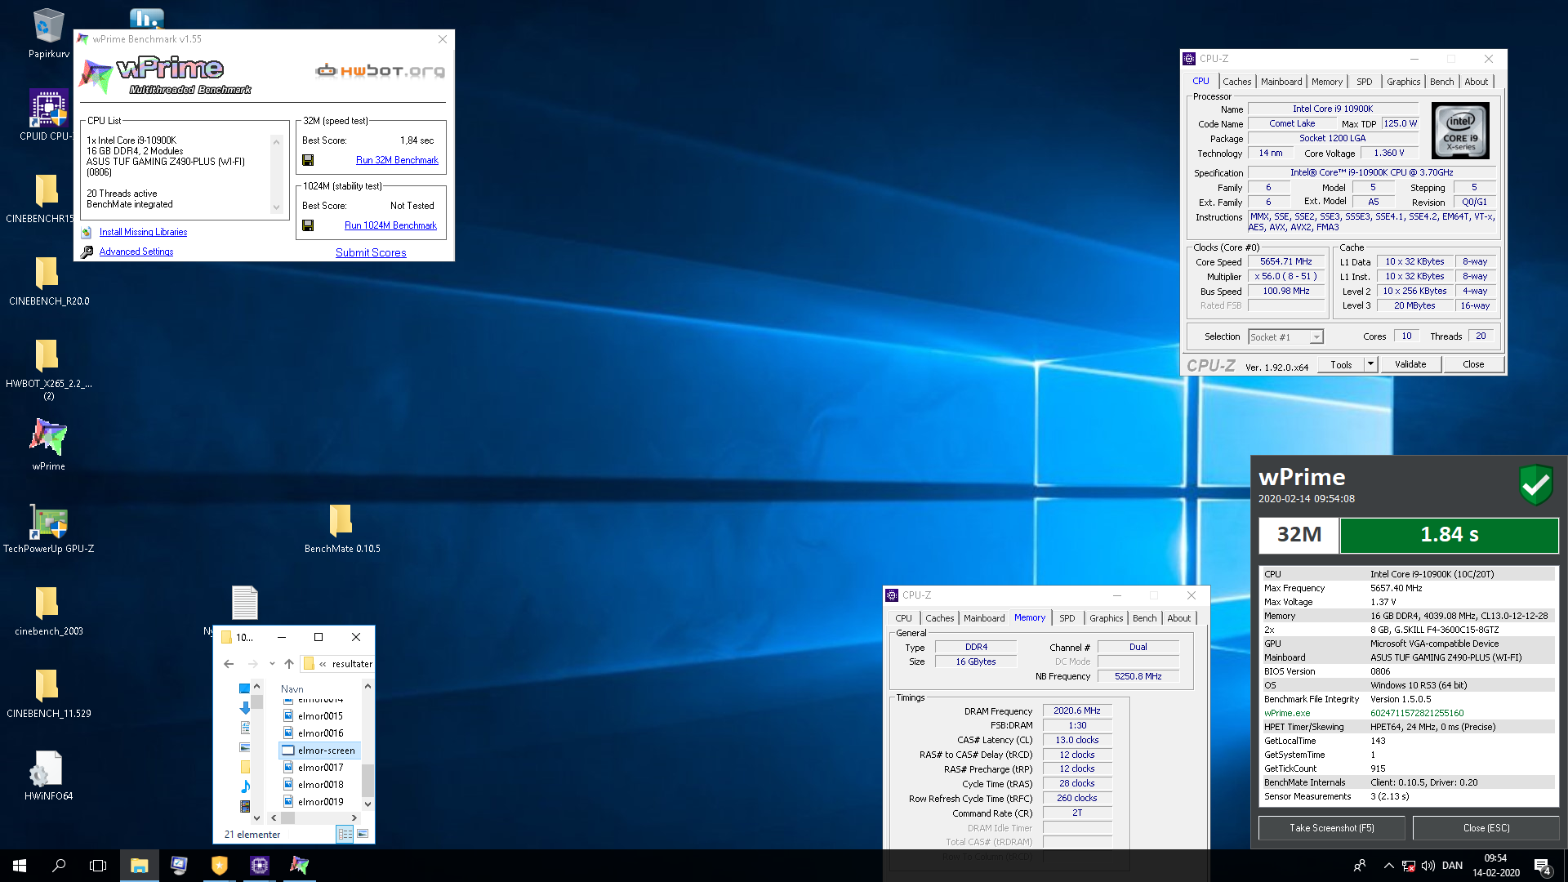Click Close (ESC) in the BenchMate panel
Viewport: 1568px width, 882px height.
pyautogui.click(x=1486, y=828)
